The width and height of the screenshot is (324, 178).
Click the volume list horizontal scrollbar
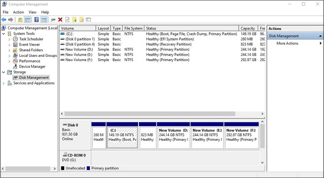point(150,114)
